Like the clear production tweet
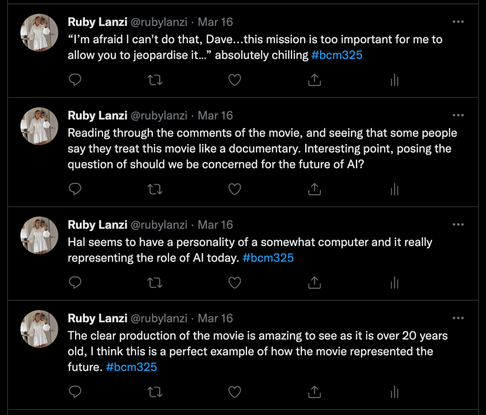Viewport: 486px width, 415px height. click(235, 392)
